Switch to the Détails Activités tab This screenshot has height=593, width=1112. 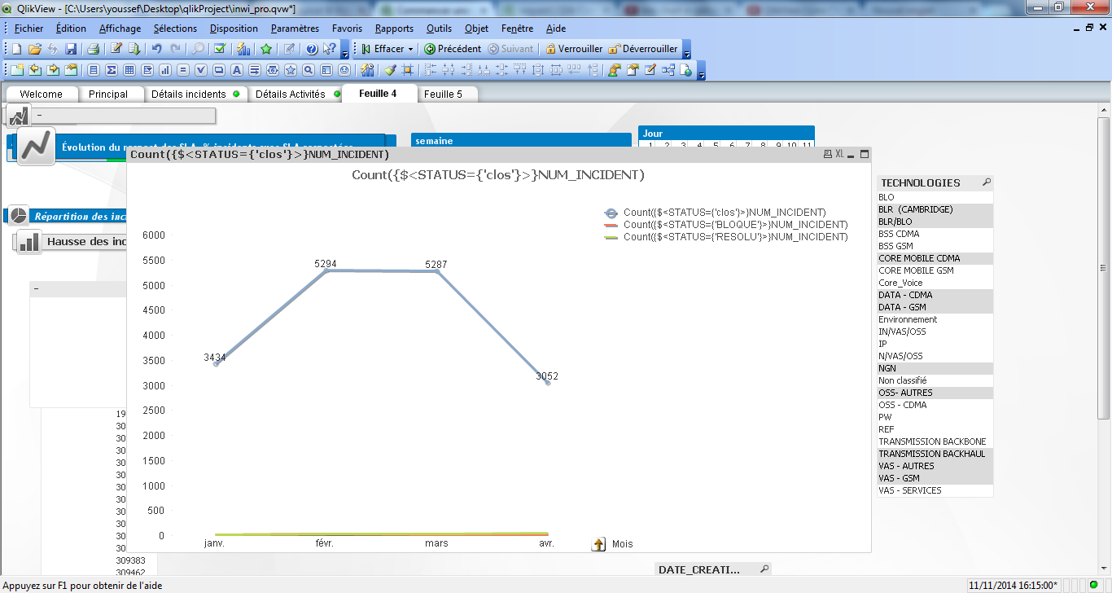pos(295,94)
